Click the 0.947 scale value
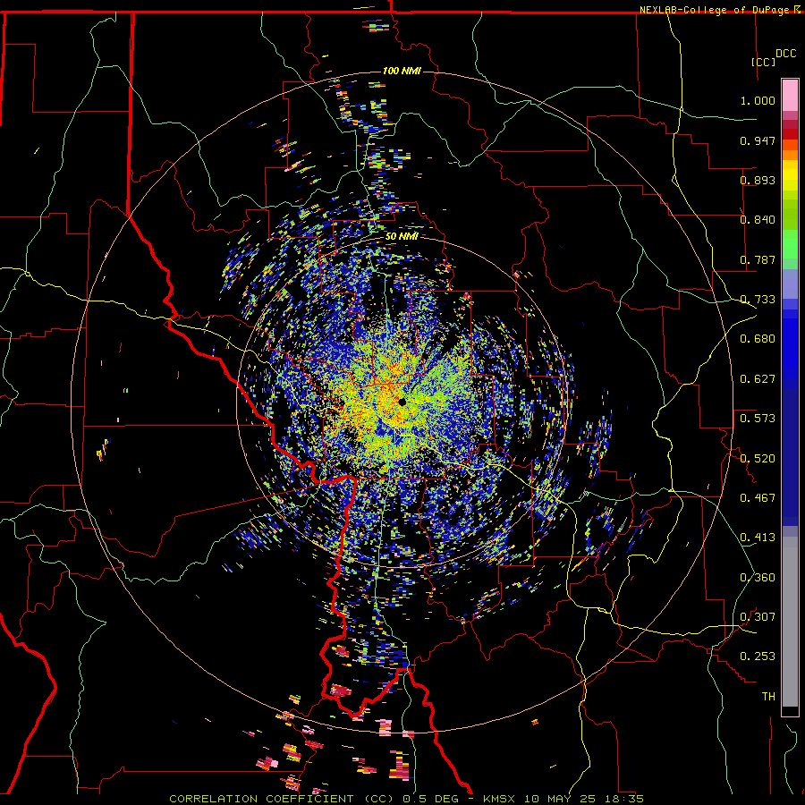The height and width of the screenshot is (805, 805). [758, 140]
